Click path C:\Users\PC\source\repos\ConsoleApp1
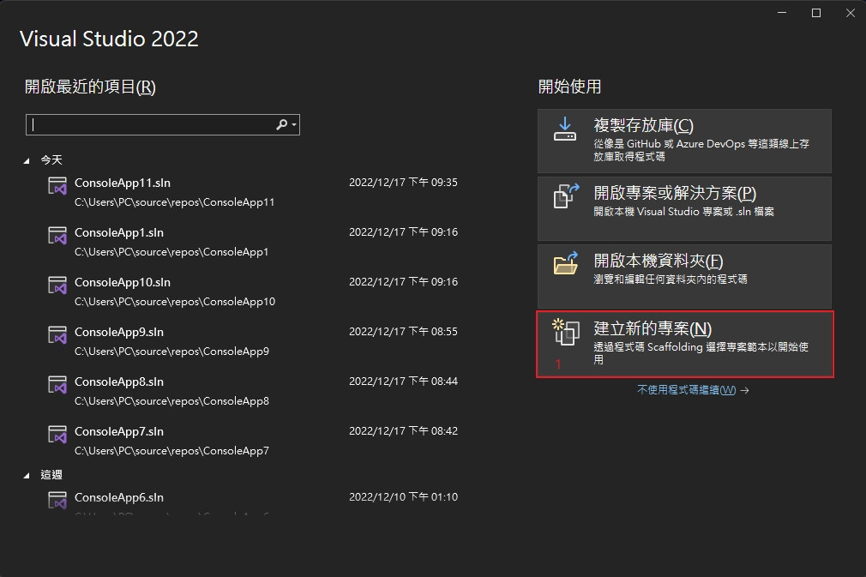 (171, 252)
